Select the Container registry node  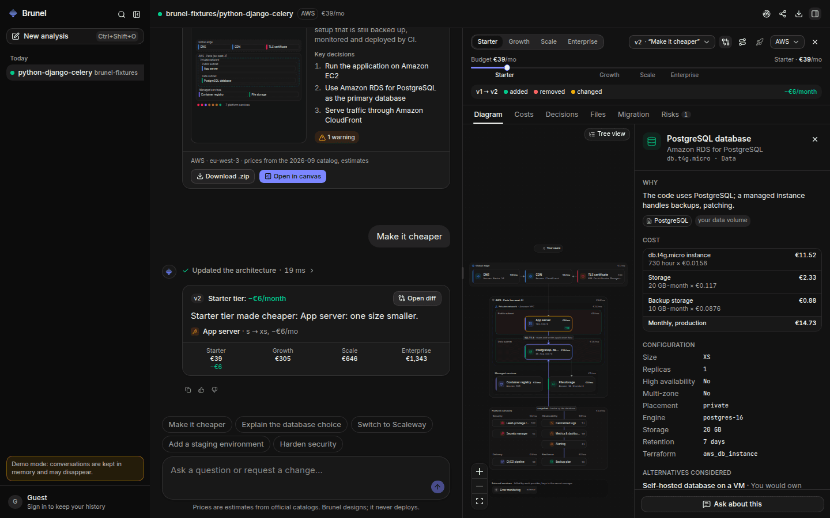pyautogui.click(x=519, y=384)
